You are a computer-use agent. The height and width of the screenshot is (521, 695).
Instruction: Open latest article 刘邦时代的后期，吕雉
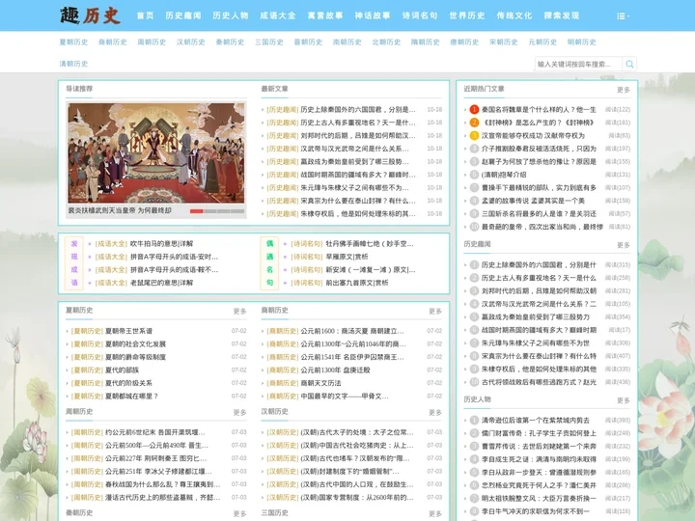coord(358,136)
